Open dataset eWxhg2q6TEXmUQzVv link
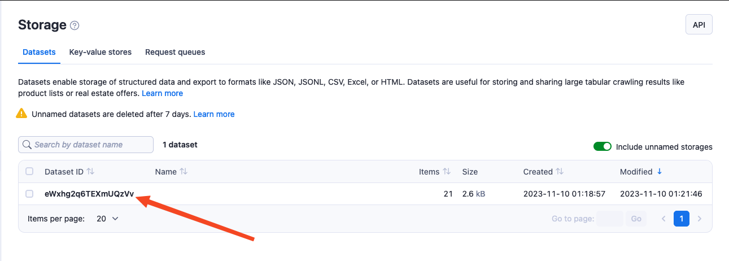 pos(89,194)
